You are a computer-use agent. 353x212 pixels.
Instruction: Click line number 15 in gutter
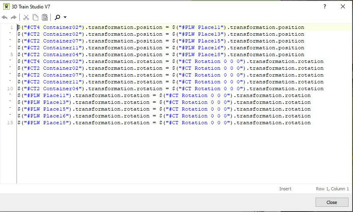click(10, 123)
